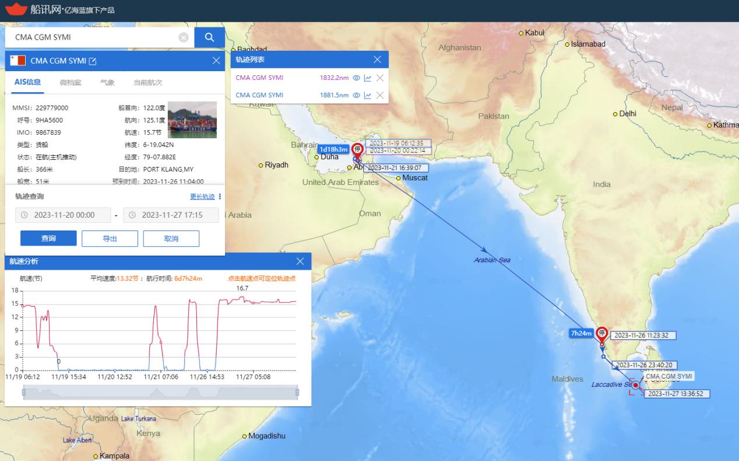739x461 pixels.
Task: Click the 2023-11-26 11:23:32 track label
Action: [644, 335]
